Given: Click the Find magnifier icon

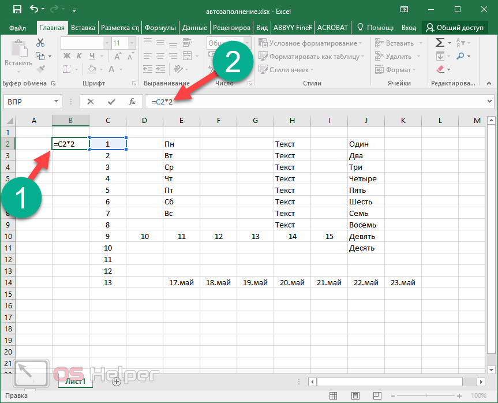Looking at the screenshot, I should (460, 56).
